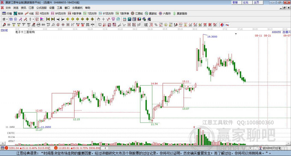The height and width of the screenshot is (156, 291).
Task: Click the 论坛 forum button
Action: click(247, 2)
